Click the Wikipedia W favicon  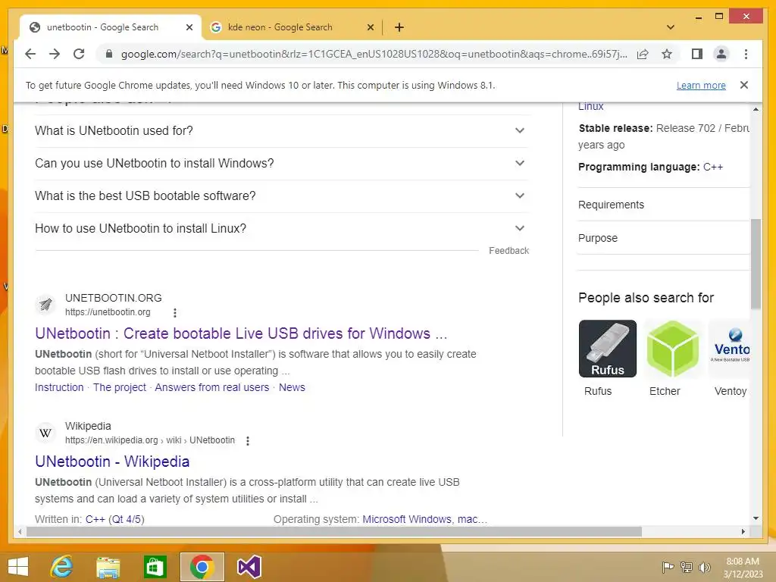click(x=45, y=433)
